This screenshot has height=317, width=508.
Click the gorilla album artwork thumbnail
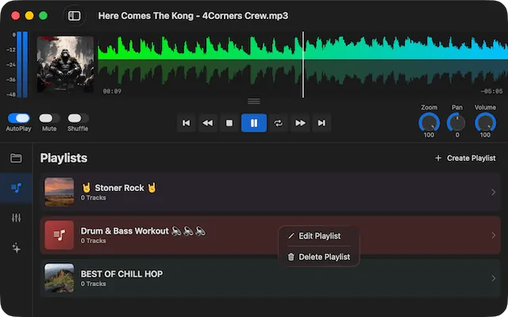[65, 64]
